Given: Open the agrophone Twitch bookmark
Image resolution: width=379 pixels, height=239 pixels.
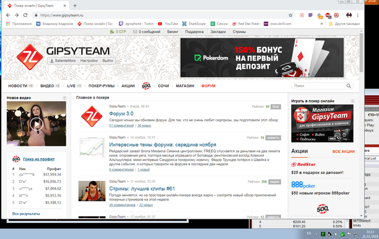Looking at the screenshot, I should (x=136, y=24).
